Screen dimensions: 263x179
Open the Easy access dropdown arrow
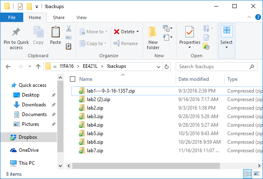coord(172,37)
